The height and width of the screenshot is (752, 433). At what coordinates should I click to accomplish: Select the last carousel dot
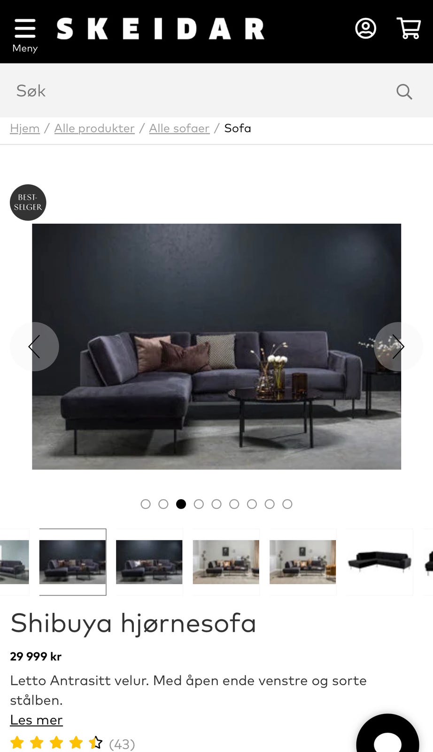click(287, 504)
